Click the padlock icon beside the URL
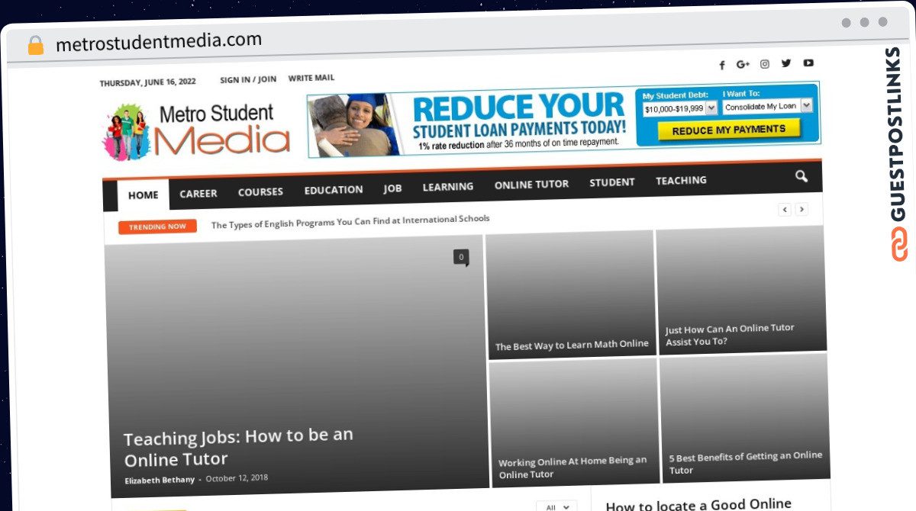 (36, 46)
